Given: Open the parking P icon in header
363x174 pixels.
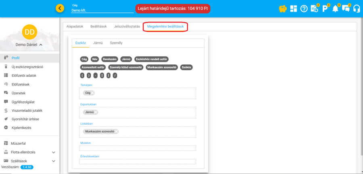Looking at the screenshot, I should tap(325, 8).
